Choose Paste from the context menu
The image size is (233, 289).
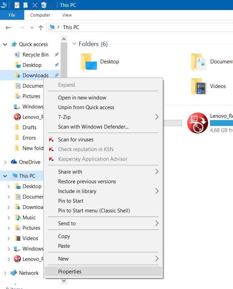tap(103, 246)
